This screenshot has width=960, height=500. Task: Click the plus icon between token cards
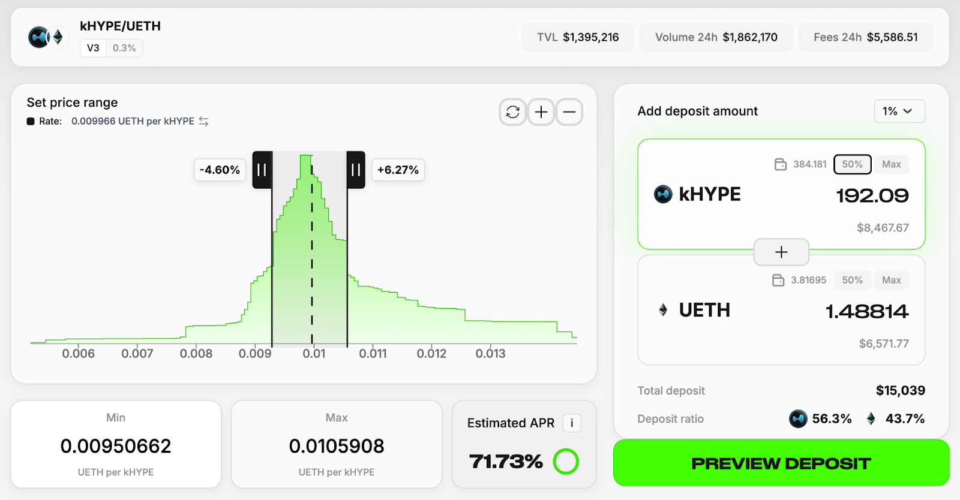click(x=781, y=252)
